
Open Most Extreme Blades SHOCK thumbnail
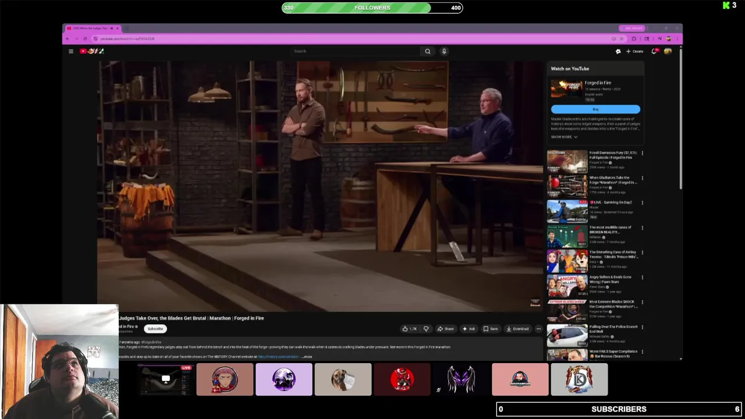[x=567, y=310]
